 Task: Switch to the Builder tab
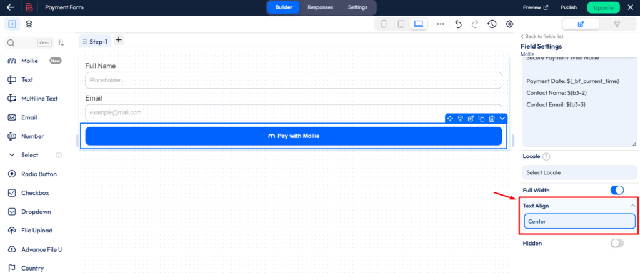coord(284,7)
